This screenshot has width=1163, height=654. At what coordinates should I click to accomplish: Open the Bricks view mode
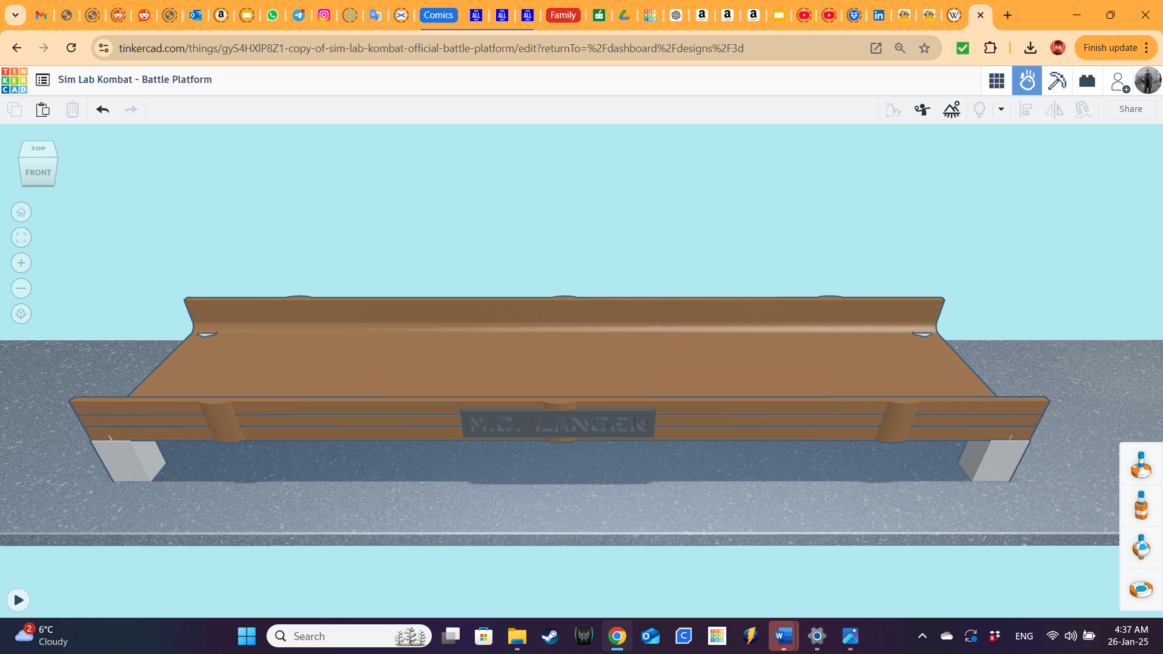point(1087,80)
